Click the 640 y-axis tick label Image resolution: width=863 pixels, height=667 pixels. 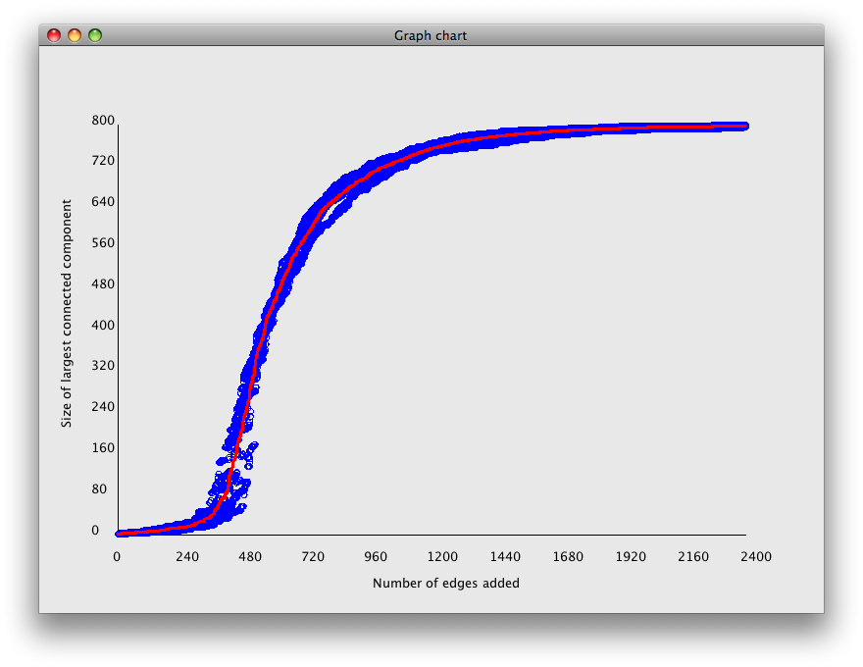coord(103,202)
